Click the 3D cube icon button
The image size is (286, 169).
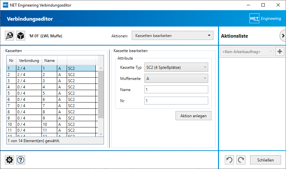point(21,36)
